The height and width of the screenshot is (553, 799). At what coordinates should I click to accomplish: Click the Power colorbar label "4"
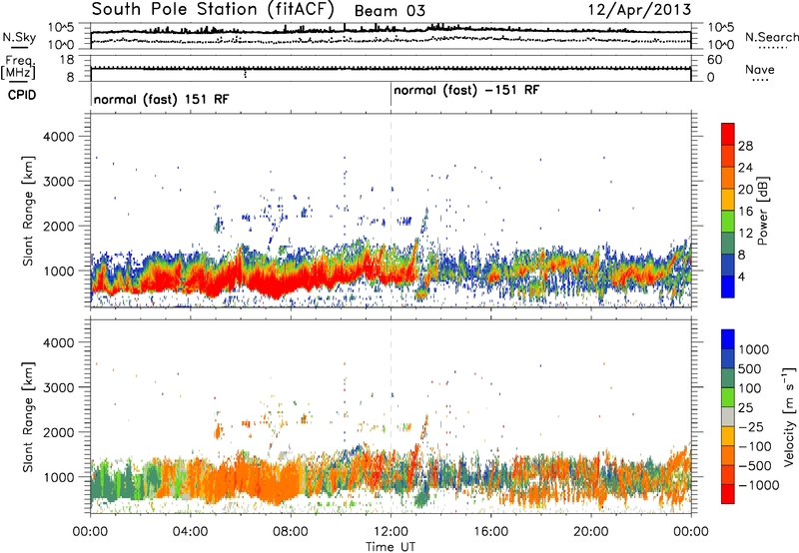(x=742, y=276)
